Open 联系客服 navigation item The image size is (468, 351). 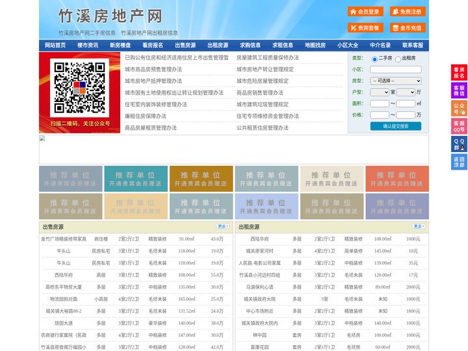(x=413, y=45)
